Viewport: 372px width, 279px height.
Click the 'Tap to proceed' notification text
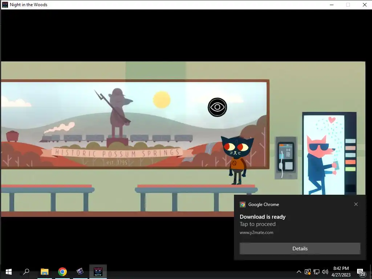coord(258,224)
